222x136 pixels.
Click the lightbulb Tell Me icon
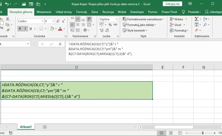click(183, 12)
